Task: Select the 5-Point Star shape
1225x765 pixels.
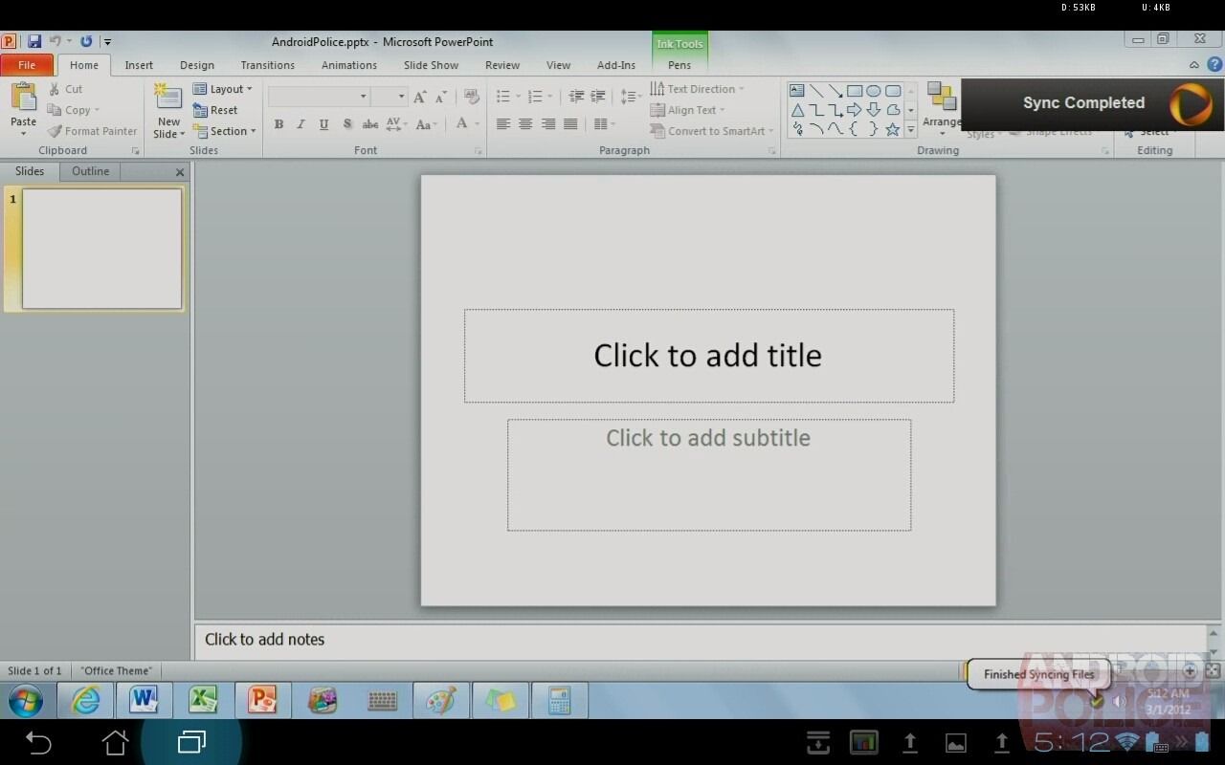Action: point(893,127)
